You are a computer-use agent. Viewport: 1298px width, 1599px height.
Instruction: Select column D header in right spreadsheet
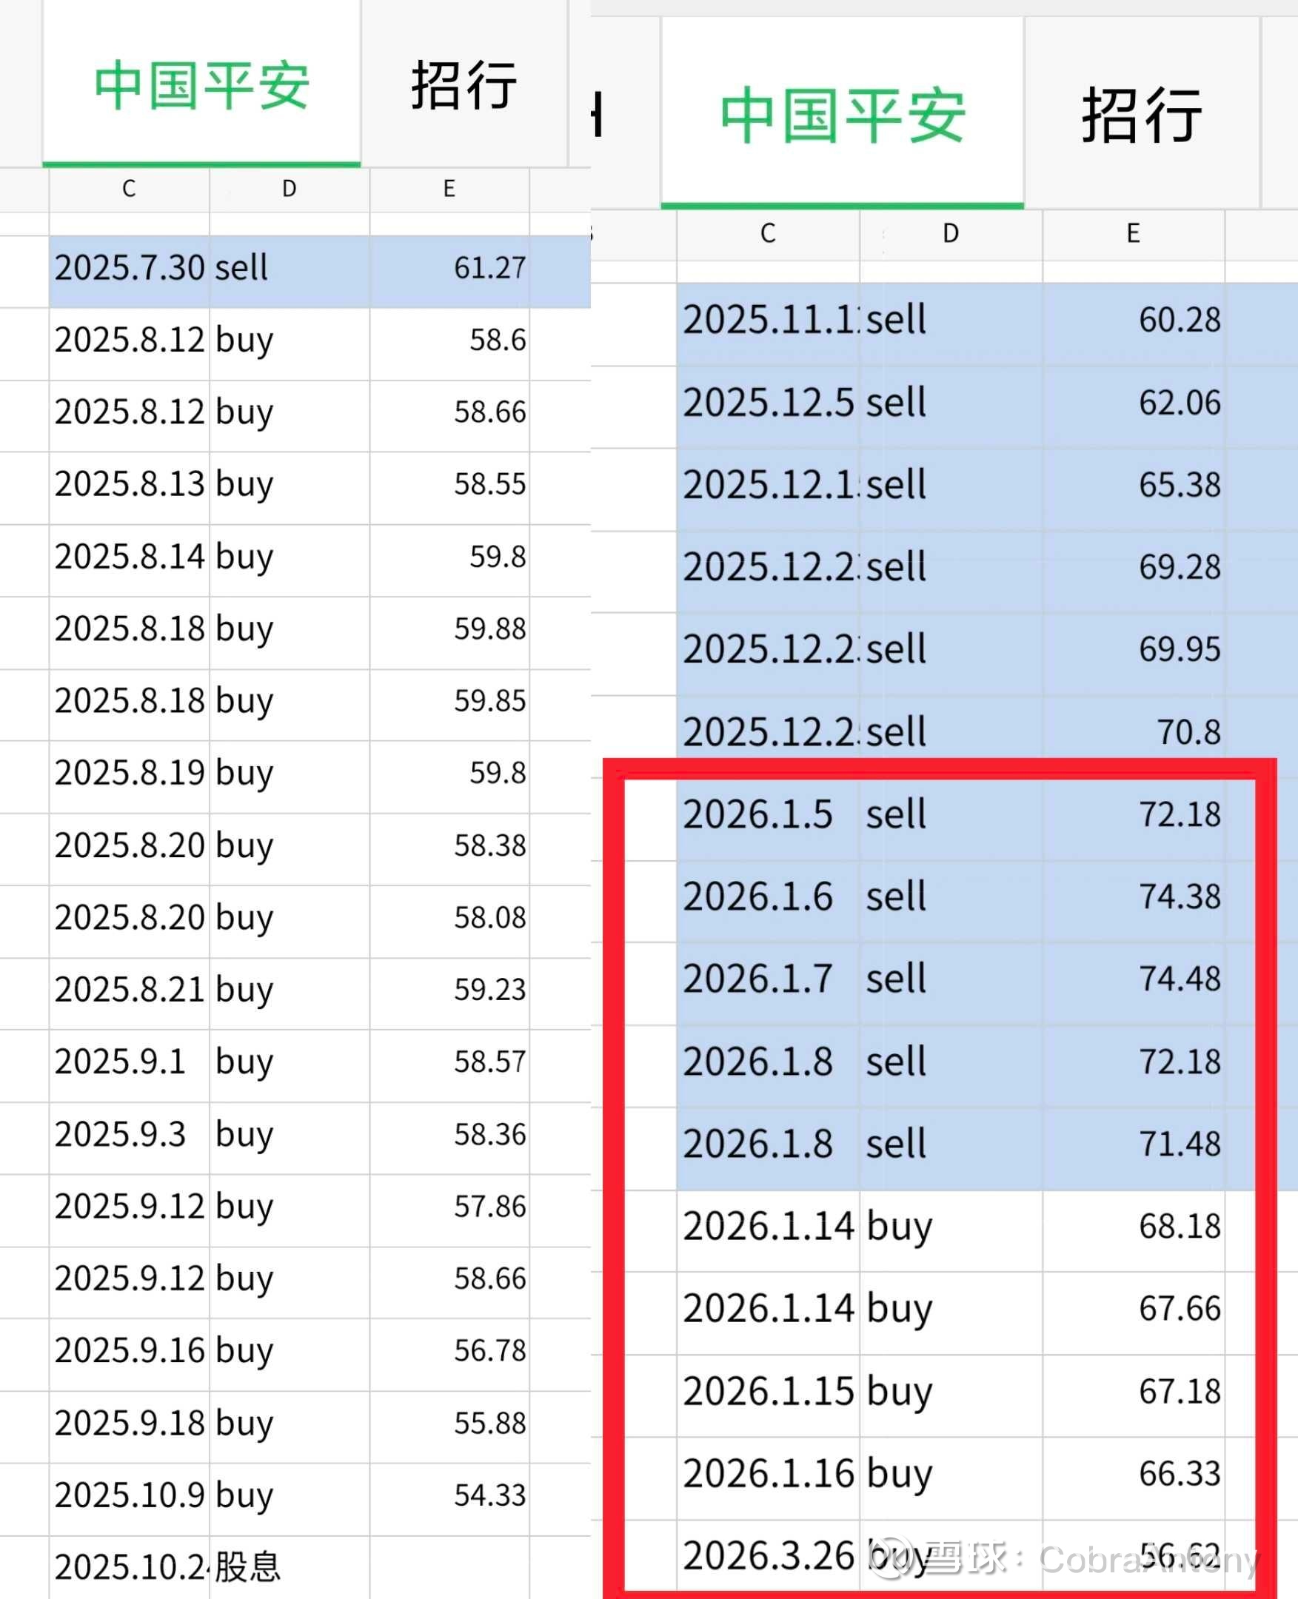pyautogui.click(x=951, y=234)
